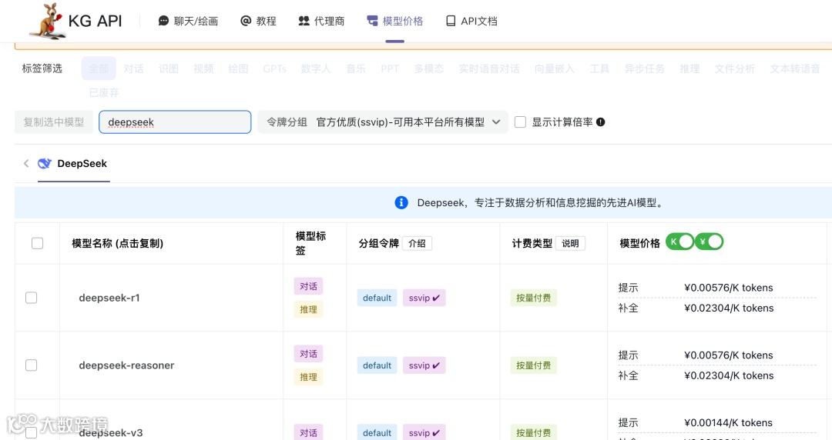Filter by the 异步任务 tag
The height and width of the screenshot is (440, 832).
click(645, 68)
